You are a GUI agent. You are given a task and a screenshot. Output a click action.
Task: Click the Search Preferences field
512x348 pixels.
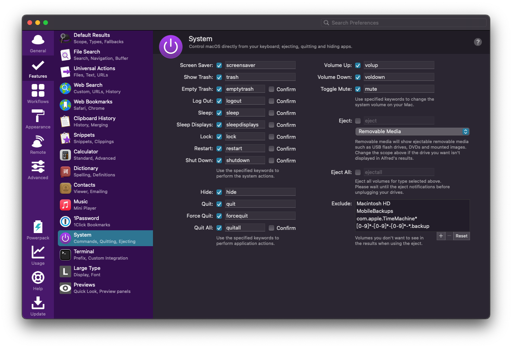click(404, 23)
